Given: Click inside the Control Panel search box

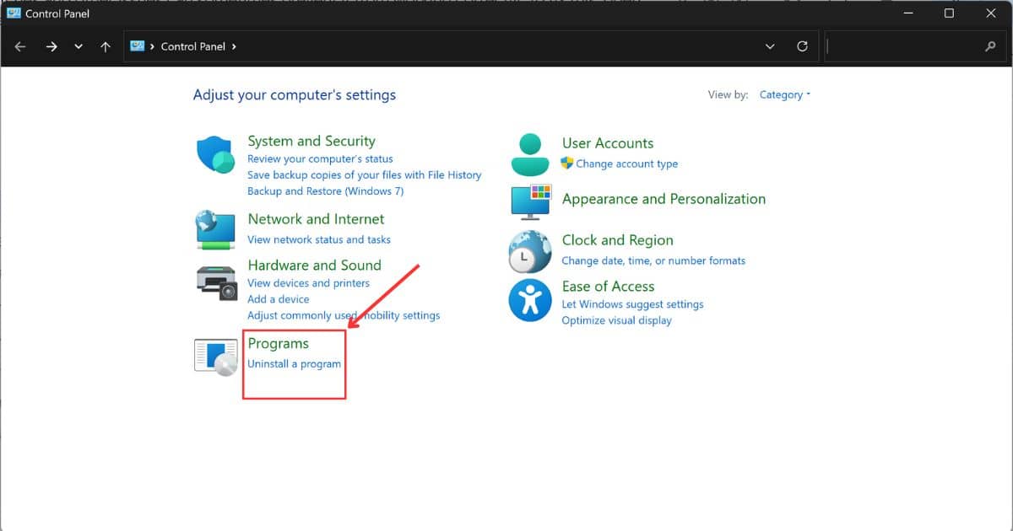Looking at the screenshot, I should point(903,47).
